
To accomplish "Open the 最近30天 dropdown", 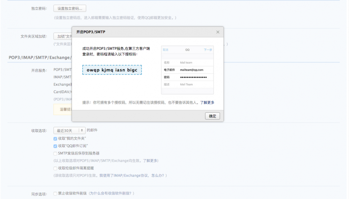I will pyautogui.click(x=69, y=130).
